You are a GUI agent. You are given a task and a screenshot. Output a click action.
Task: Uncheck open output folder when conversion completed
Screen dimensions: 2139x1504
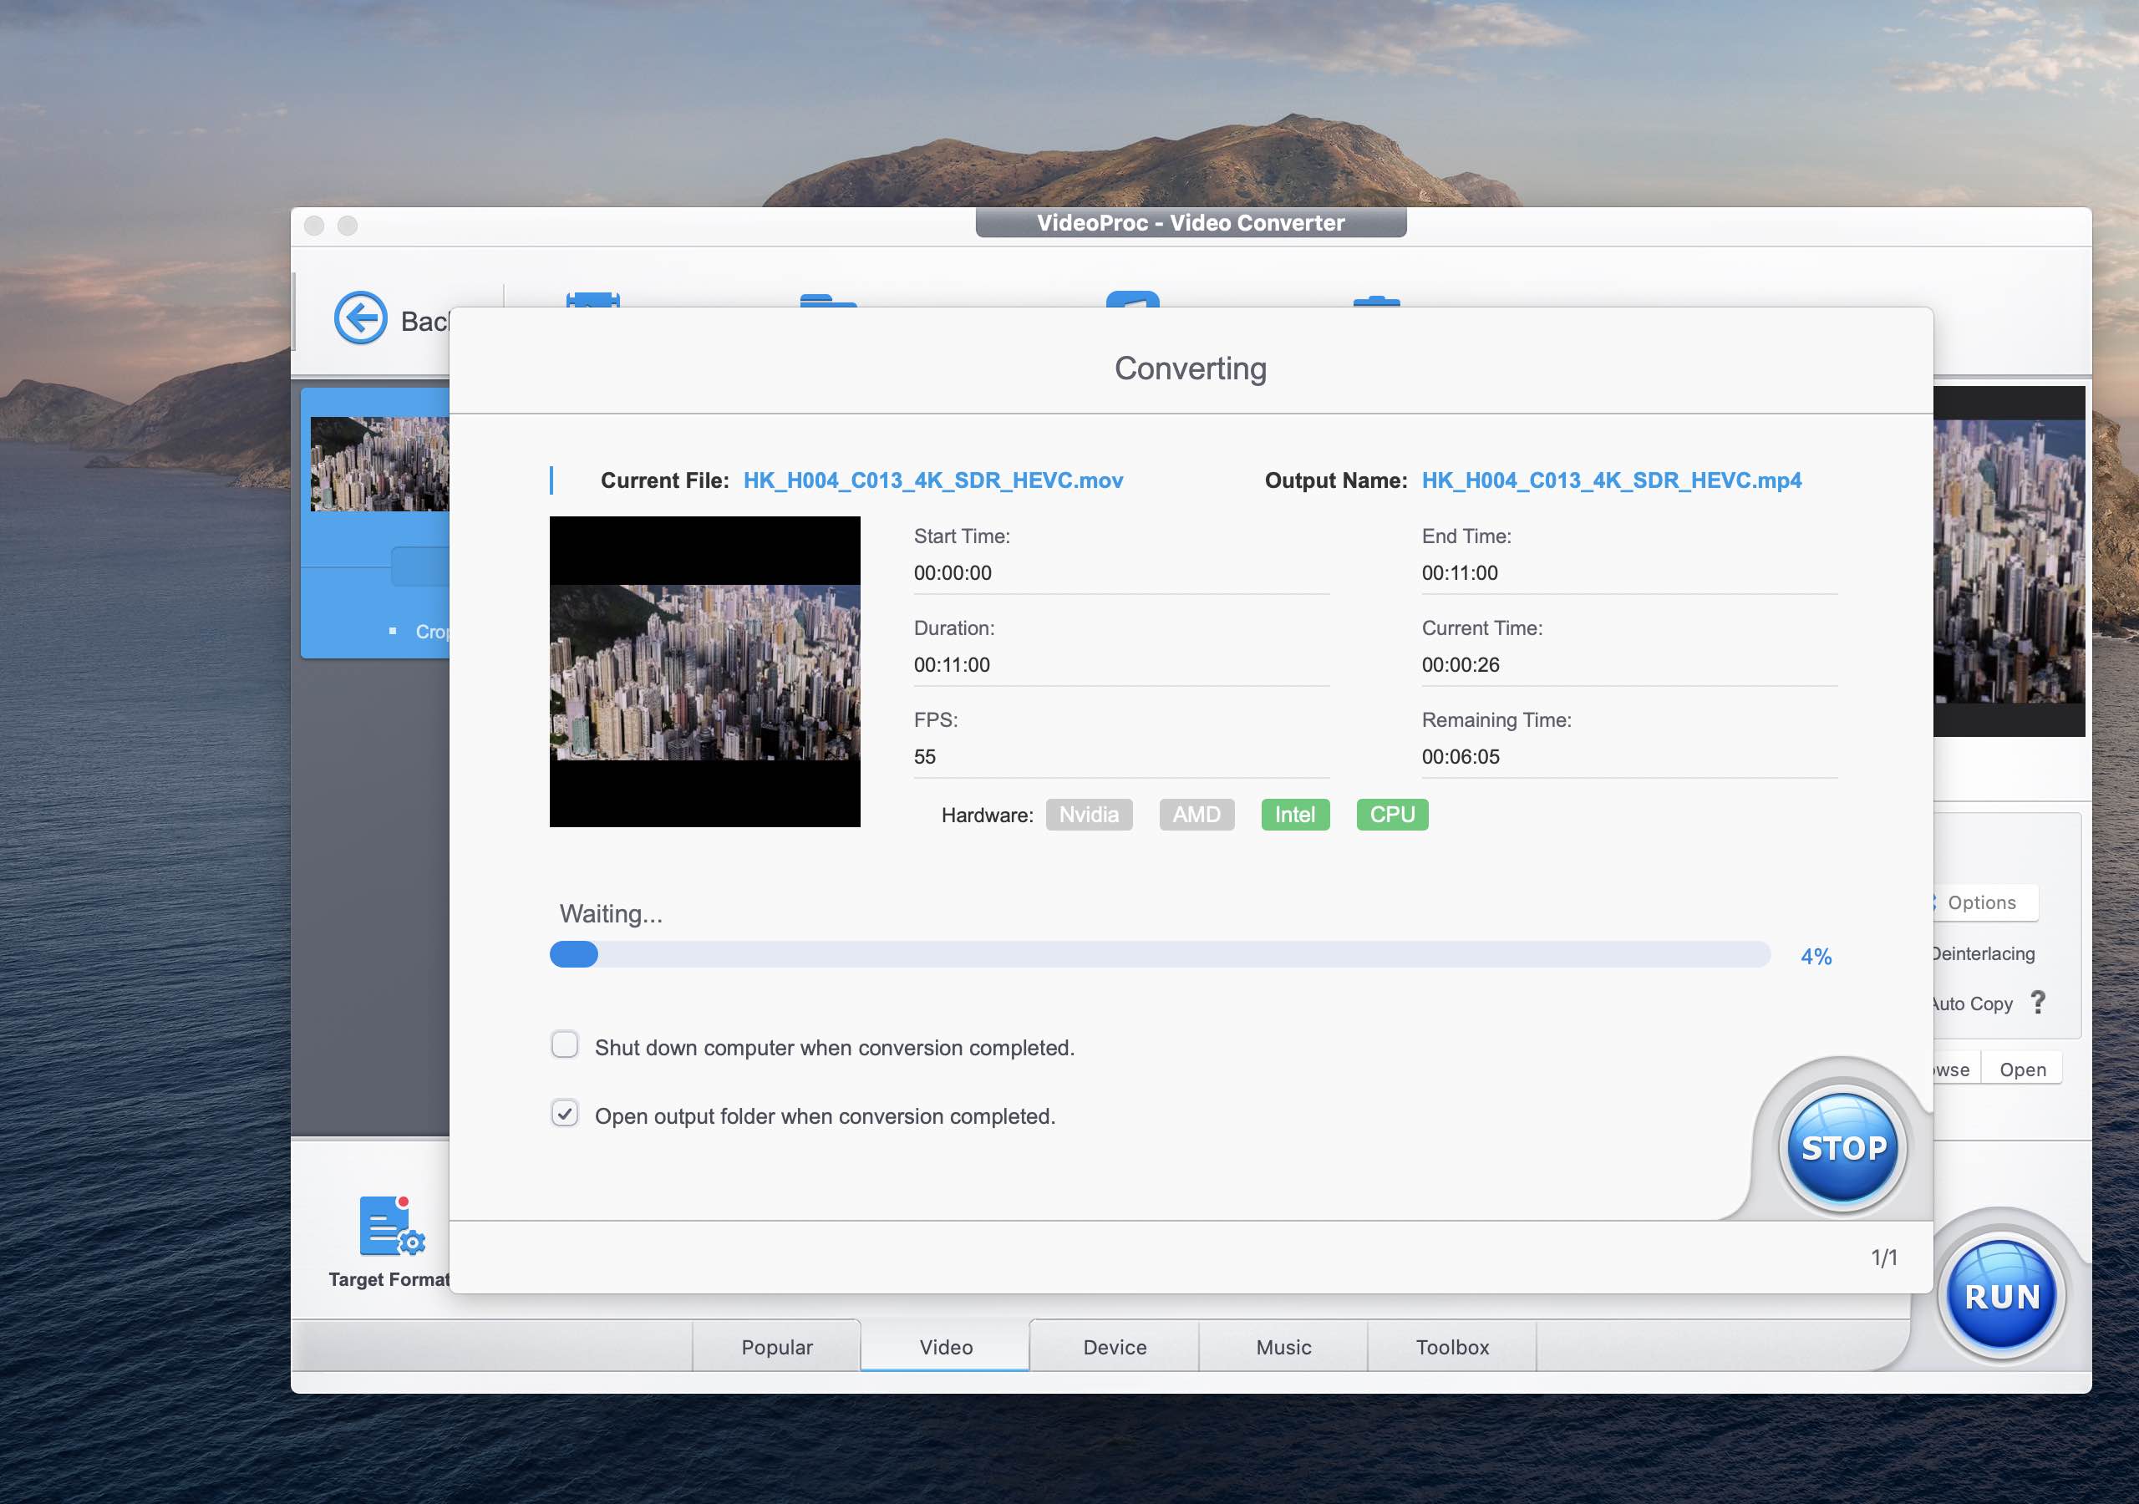pos(565,1114)
